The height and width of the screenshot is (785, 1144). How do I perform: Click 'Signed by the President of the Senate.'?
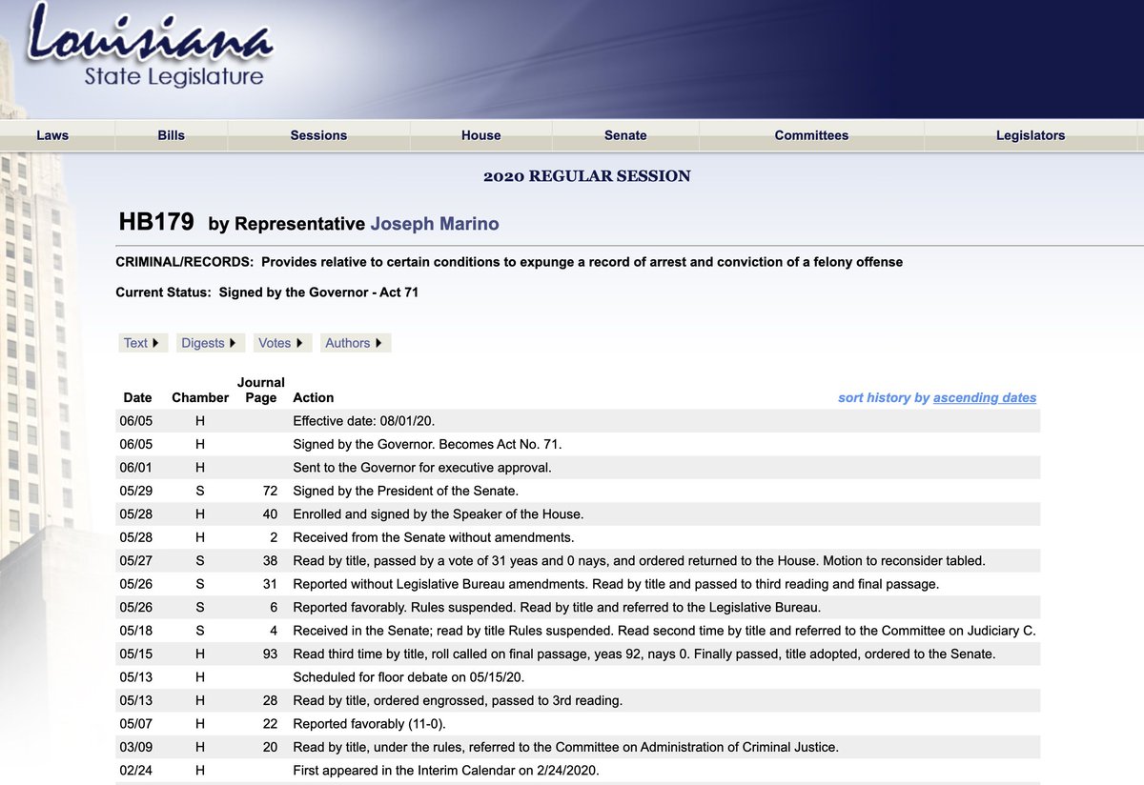[x=405, y=491]
